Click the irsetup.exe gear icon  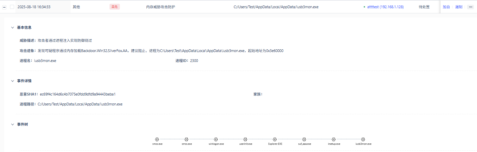coord(334,139)
